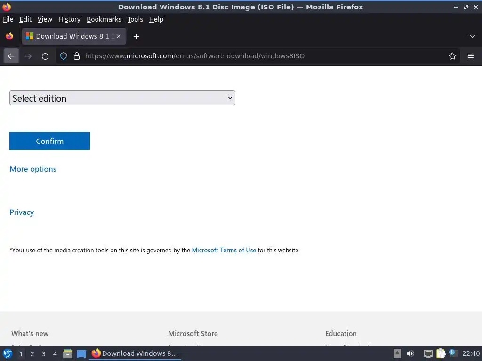The height and width of the screenshot is (361, 482).
Task: Open the Bookmarks menu
Action: (104, 19)
